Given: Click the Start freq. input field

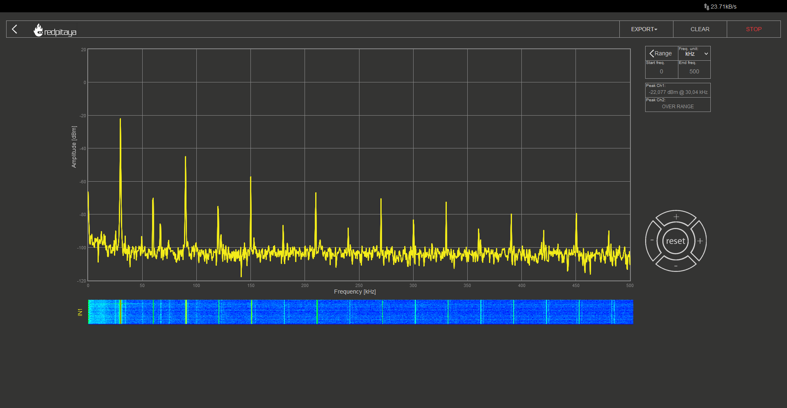Looking at the screenshot, I should click(x=662, y=71).
